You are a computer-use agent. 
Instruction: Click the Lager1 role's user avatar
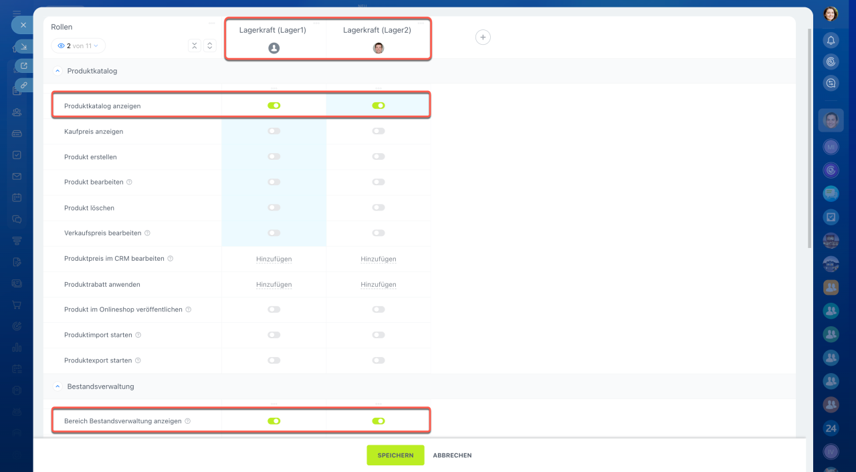tap(274, 48)
